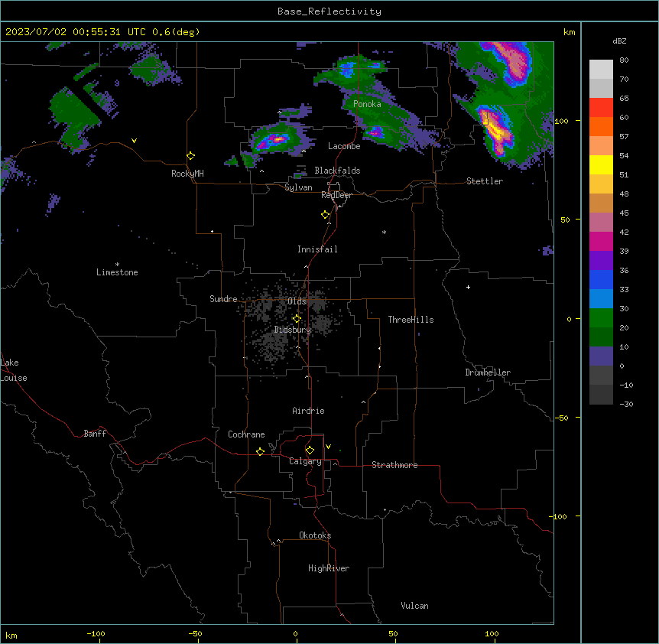Click the Didsbury label

pos(293,330)
